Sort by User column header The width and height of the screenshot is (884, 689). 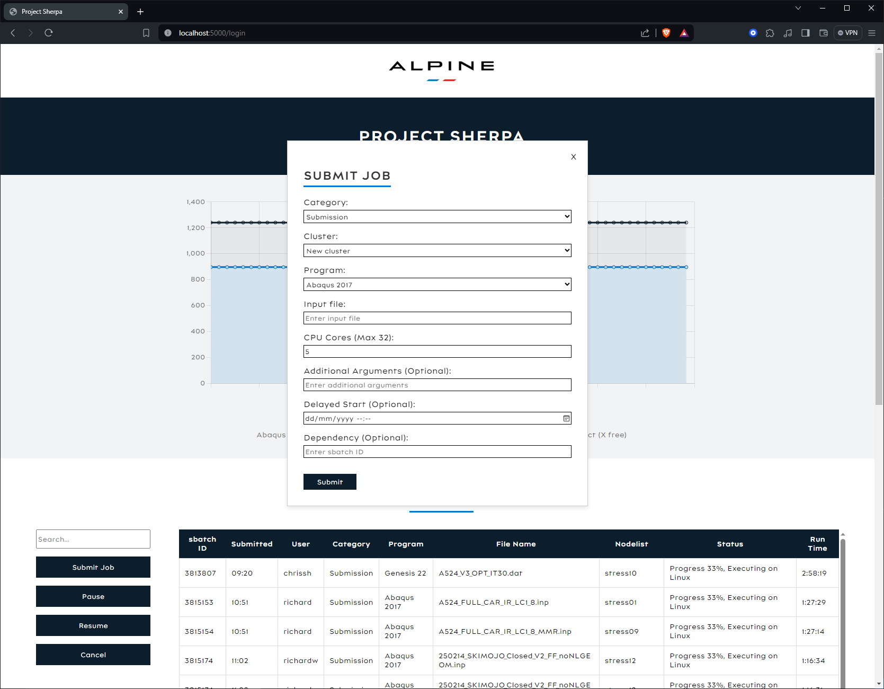[301, 544]
